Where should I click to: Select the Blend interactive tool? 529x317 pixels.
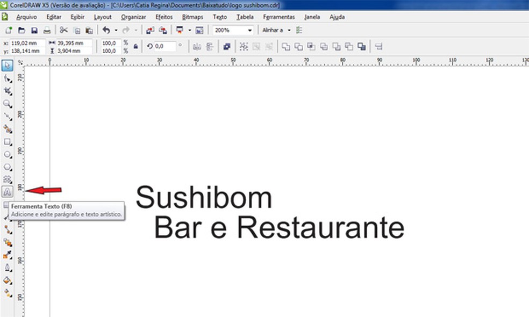click(x=8, y=242)
